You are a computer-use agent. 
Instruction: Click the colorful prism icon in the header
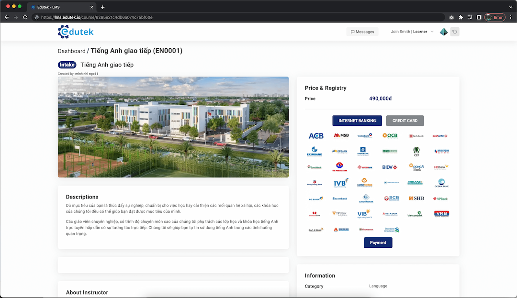(443, 32)
